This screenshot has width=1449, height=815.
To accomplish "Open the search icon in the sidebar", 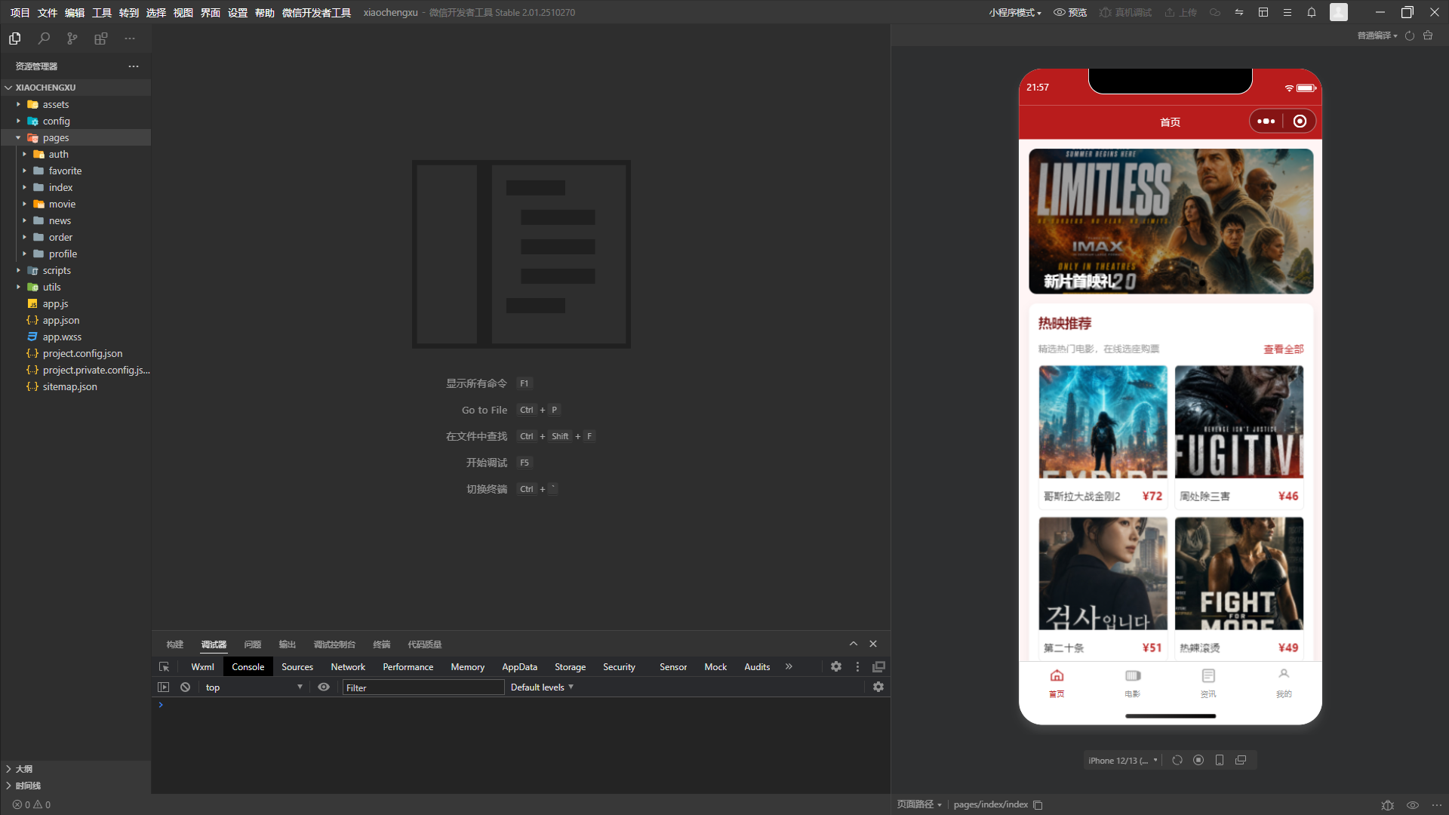I will (x=44, y=38).
